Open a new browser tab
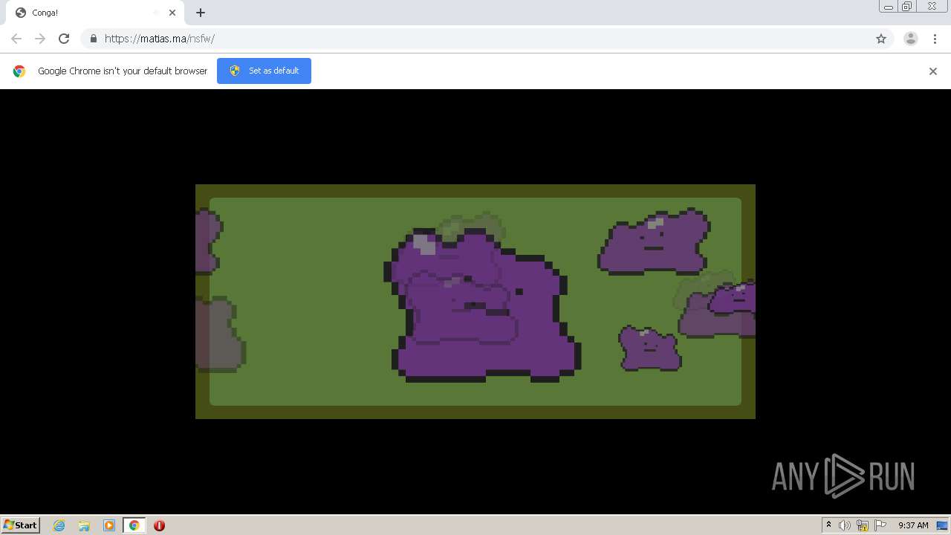 click(201, 13)
